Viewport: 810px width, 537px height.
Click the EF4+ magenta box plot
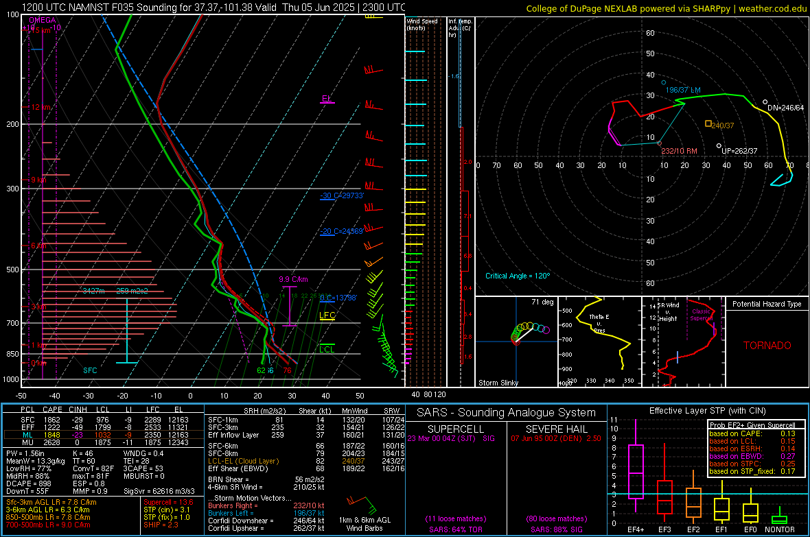point(636,471)
